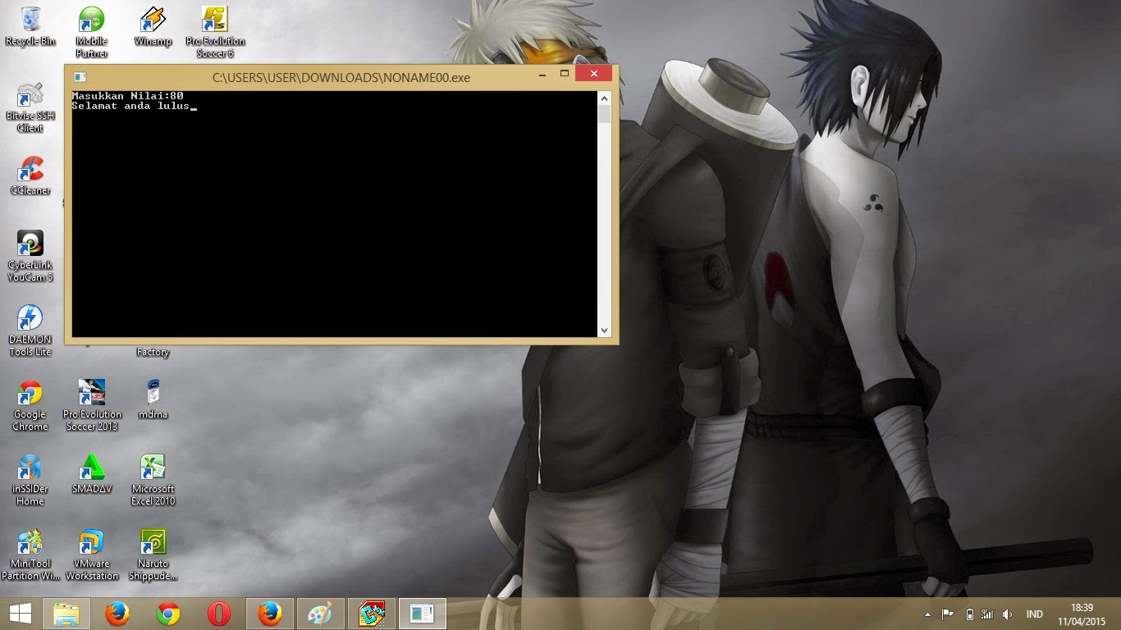1121x630 pixels.
Task: Open the MiniTool Partition Wizard shortcut
Action: point(30,555)
